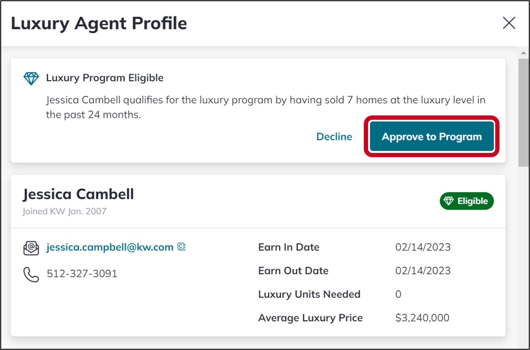Click the vertical scrollbar thumb
The width and height of the screenshot is (530, 350).
click(x=524, y=112)
